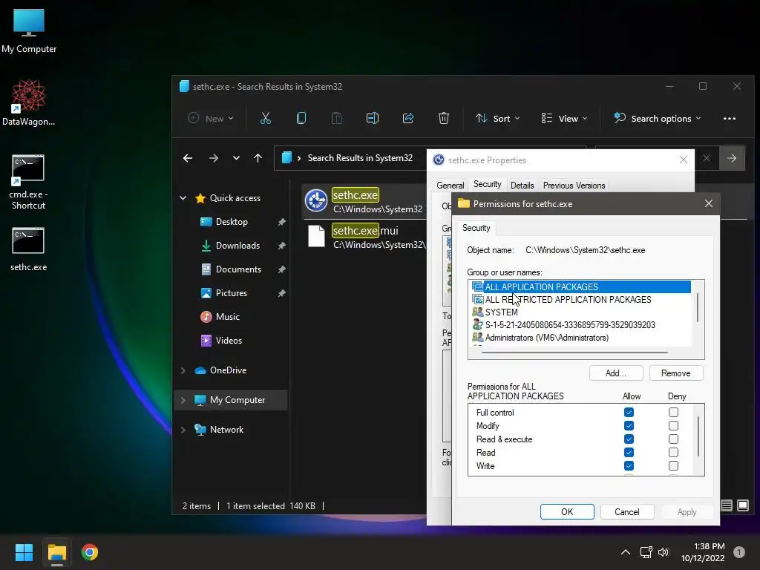Toggle Allow for Modify permission
Screen dimensions: 760x570
click(629, 425)
